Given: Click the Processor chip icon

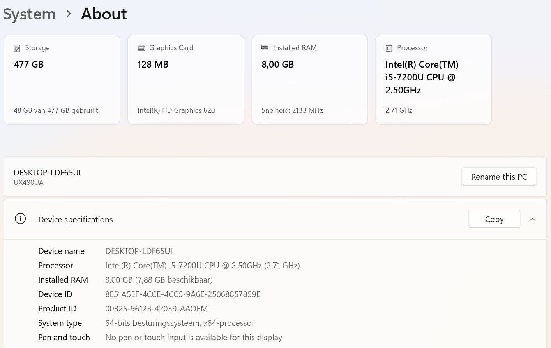Looking at the screenshot, I should [389, 48].
